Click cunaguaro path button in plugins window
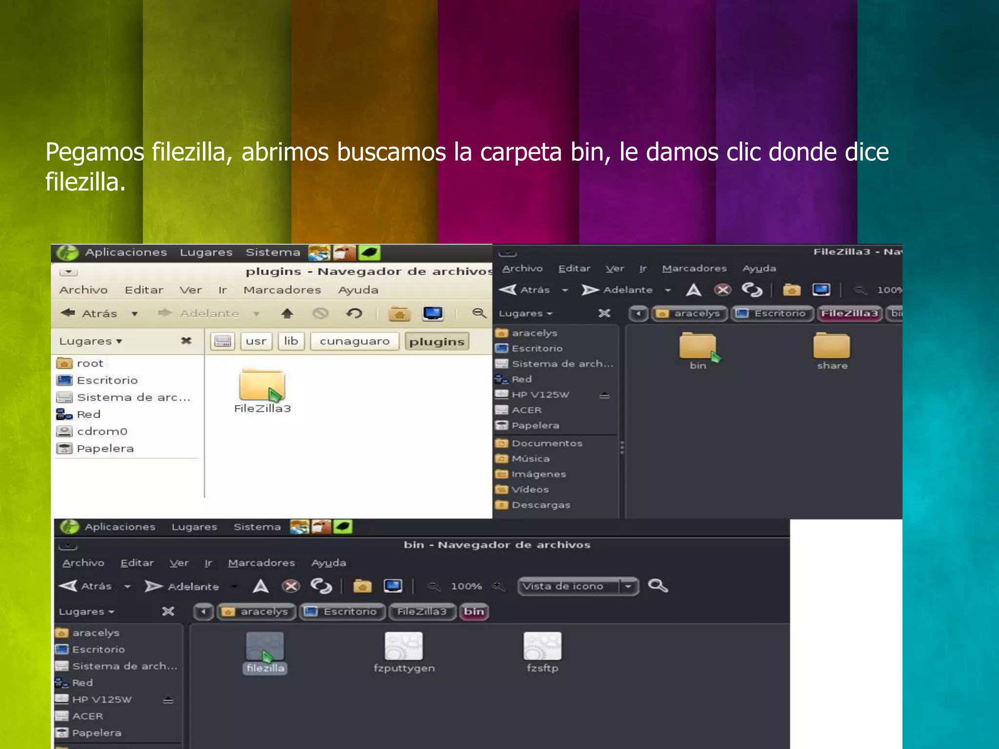The width and height of the screenshot is (999, 749). 355,341
